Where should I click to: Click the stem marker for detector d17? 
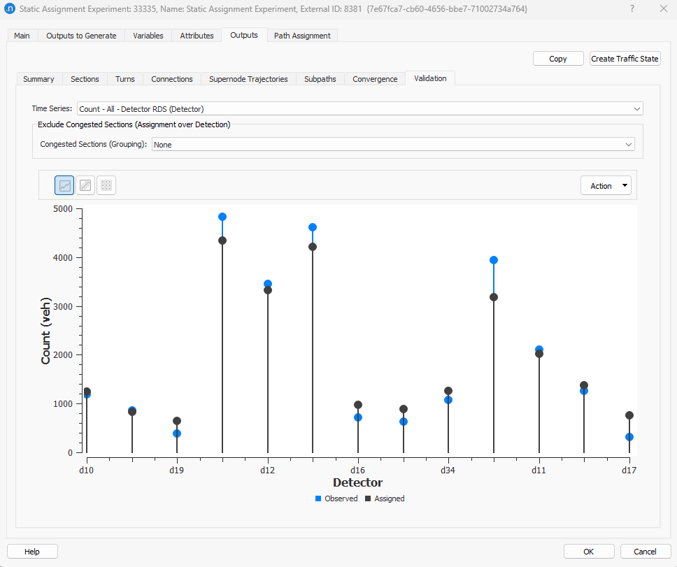[x=629, y=415]
